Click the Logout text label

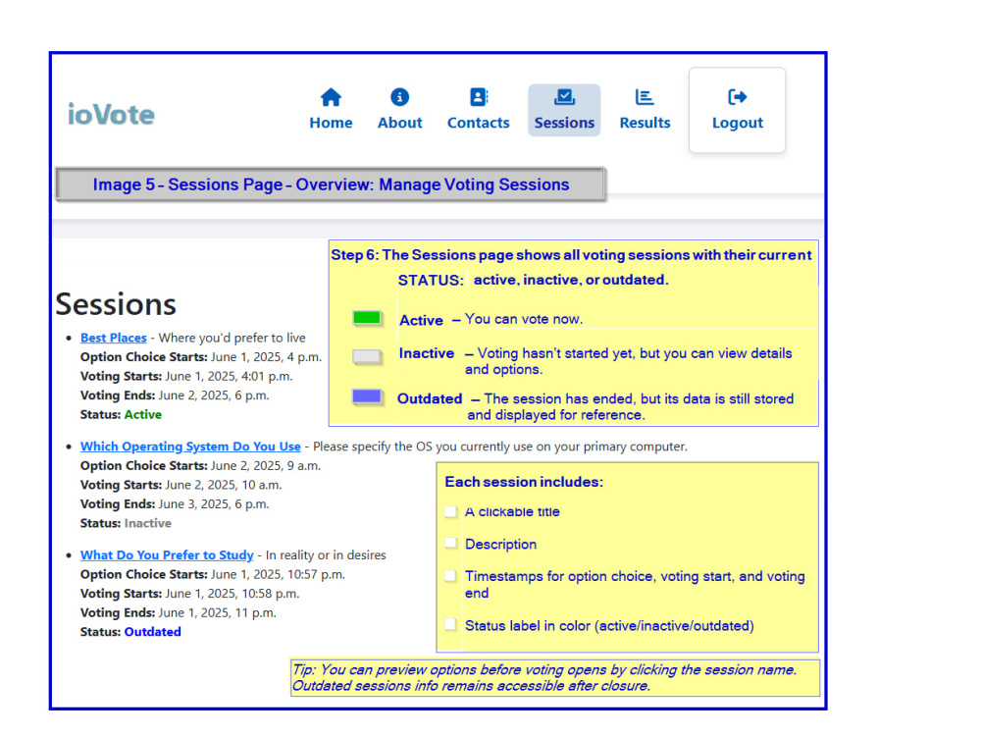coord(738,123)
